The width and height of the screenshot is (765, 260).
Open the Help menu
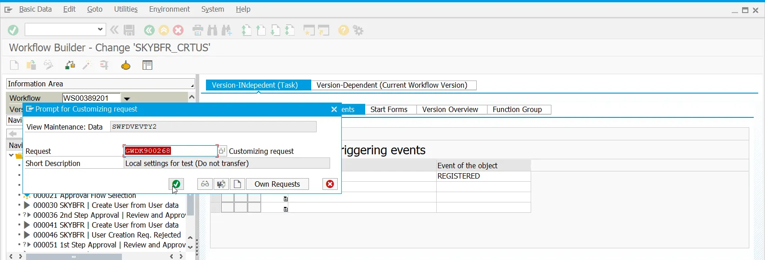(243, 9)
